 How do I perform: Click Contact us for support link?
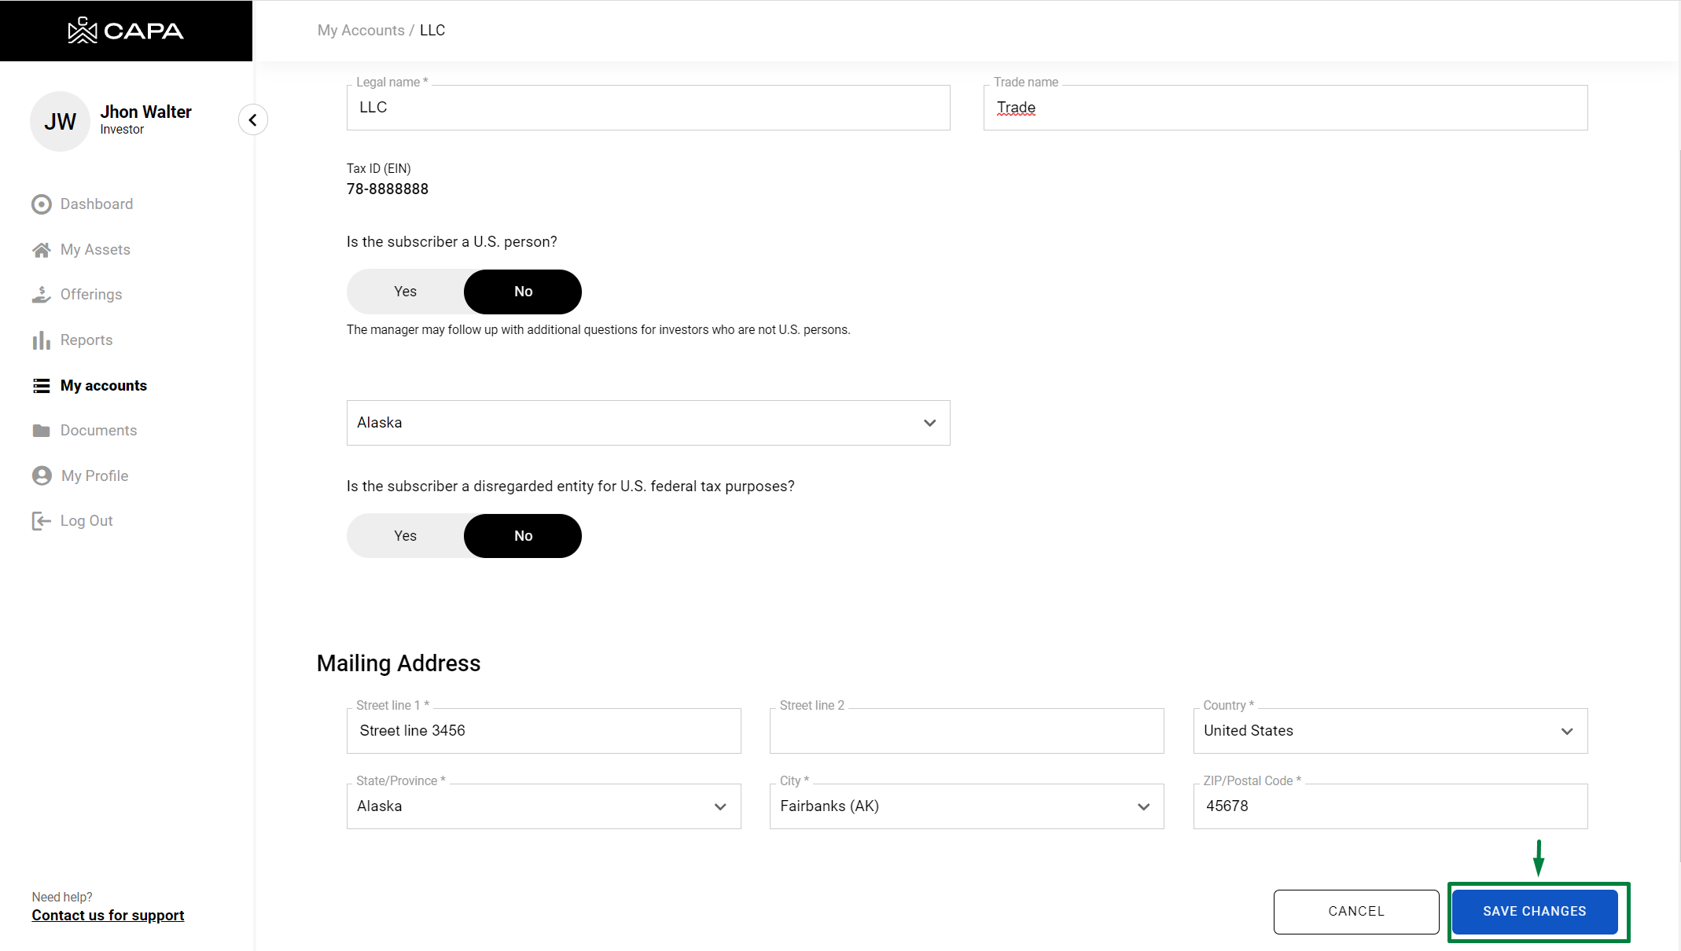pos(108,916)
